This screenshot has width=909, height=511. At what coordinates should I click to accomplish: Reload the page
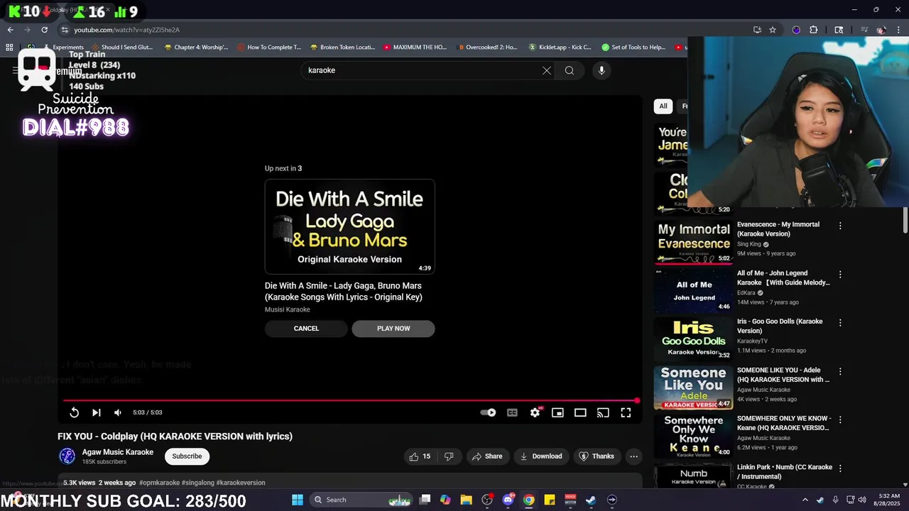pyautogui.click(x=44, y=30)
